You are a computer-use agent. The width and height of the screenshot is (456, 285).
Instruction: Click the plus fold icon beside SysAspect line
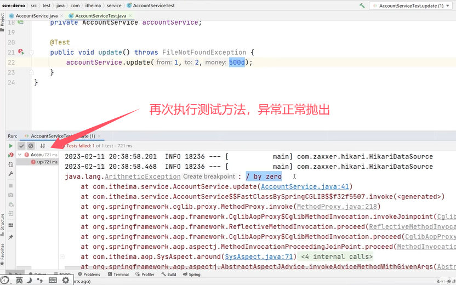pos(62,257)
